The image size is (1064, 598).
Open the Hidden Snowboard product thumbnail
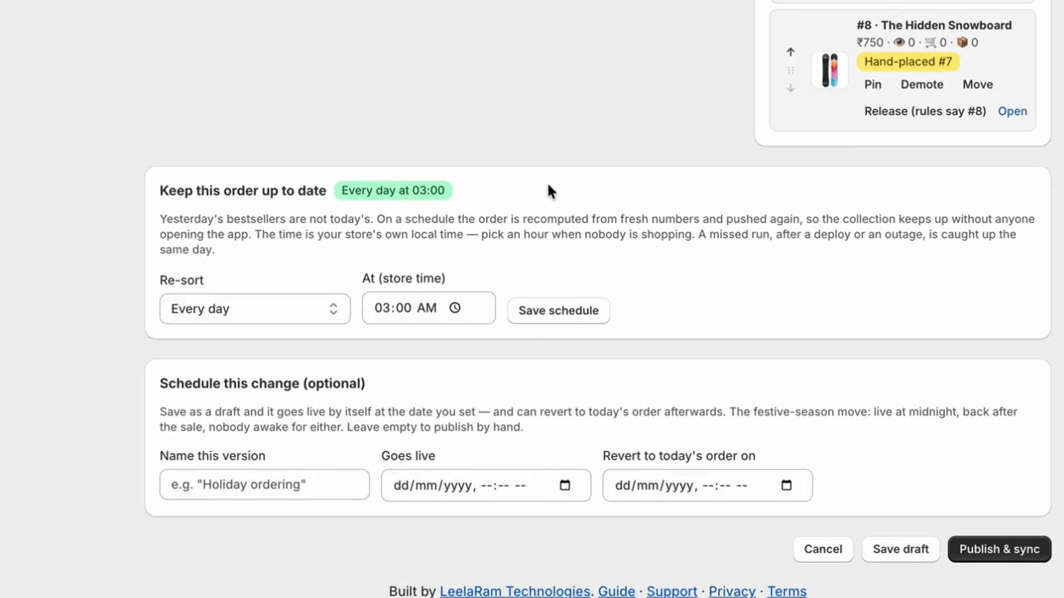pyautogui.click(x=829, y=70)
